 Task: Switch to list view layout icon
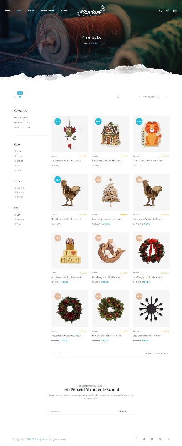[15, 97]
